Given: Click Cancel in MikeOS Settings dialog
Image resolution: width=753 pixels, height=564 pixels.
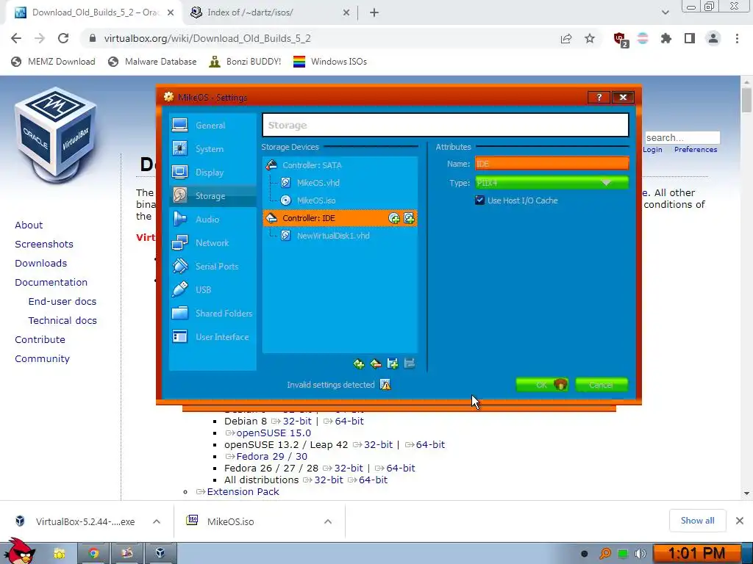Looking at the screenshot, I should click(x=602, y=385).
